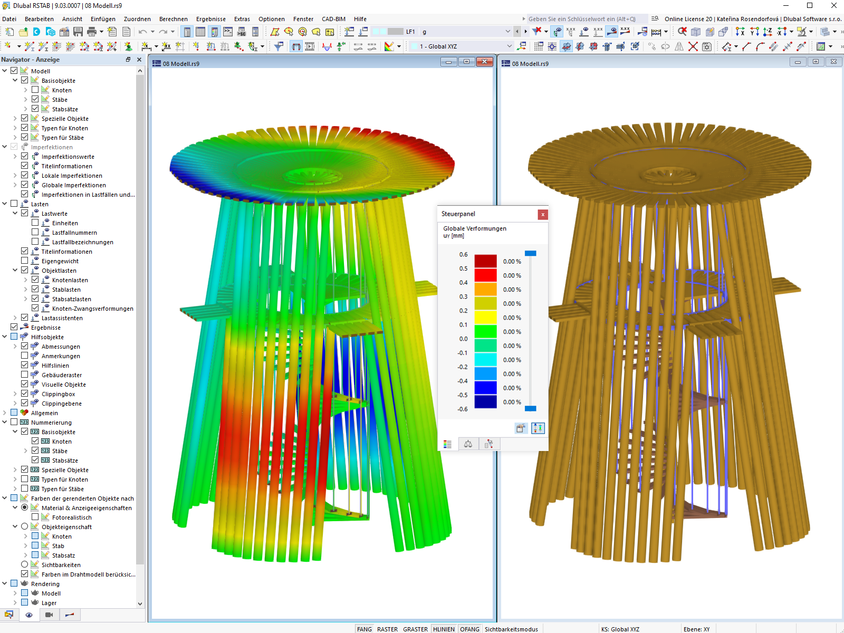Enable the Fotorealistisch checkbox
844x633 pixels.
[35, 517]
